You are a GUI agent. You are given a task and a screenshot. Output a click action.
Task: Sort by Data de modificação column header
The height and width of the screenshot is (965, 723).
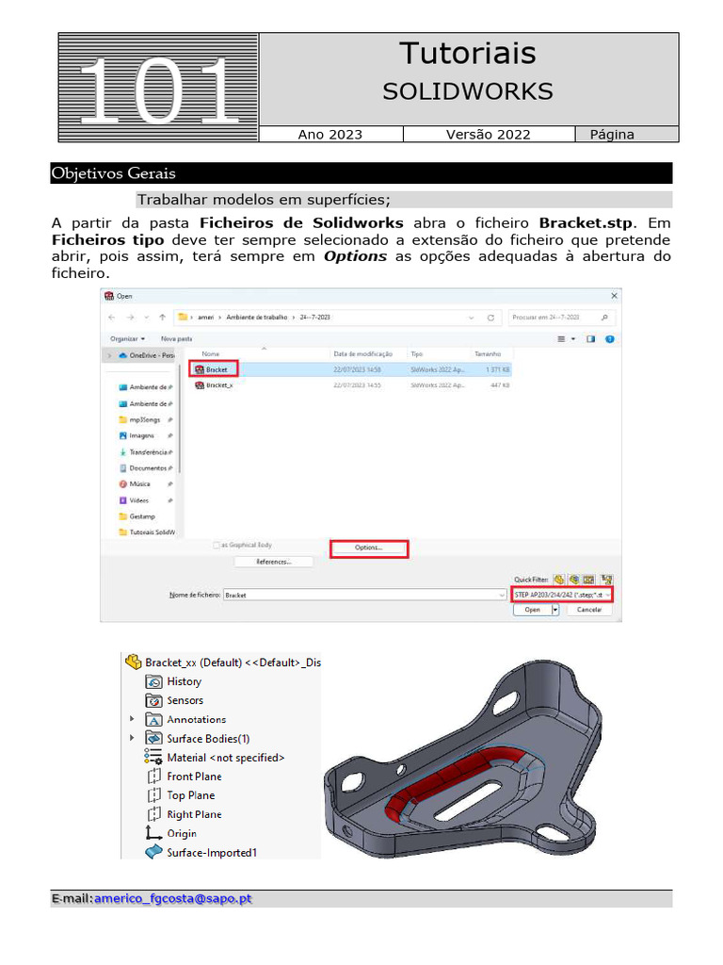tap(362, 354)
